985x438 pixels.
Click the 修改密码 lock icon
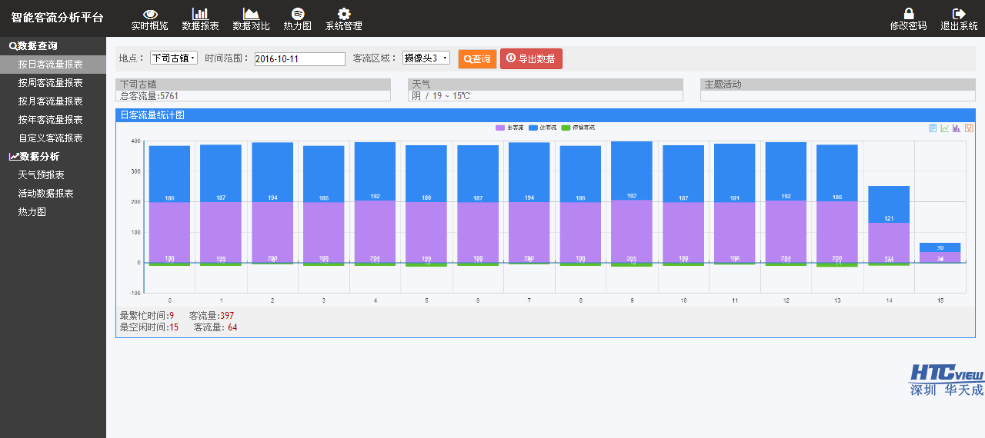(x=908, y=18)
